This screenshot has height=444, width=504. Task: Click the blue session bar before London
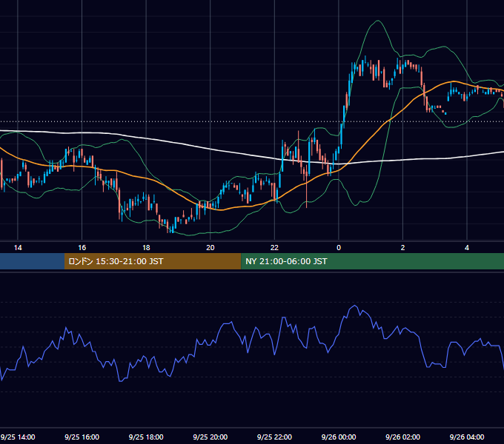click(32, 261)
